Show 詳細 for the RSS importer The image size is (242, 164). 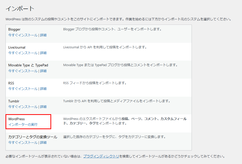43,89
